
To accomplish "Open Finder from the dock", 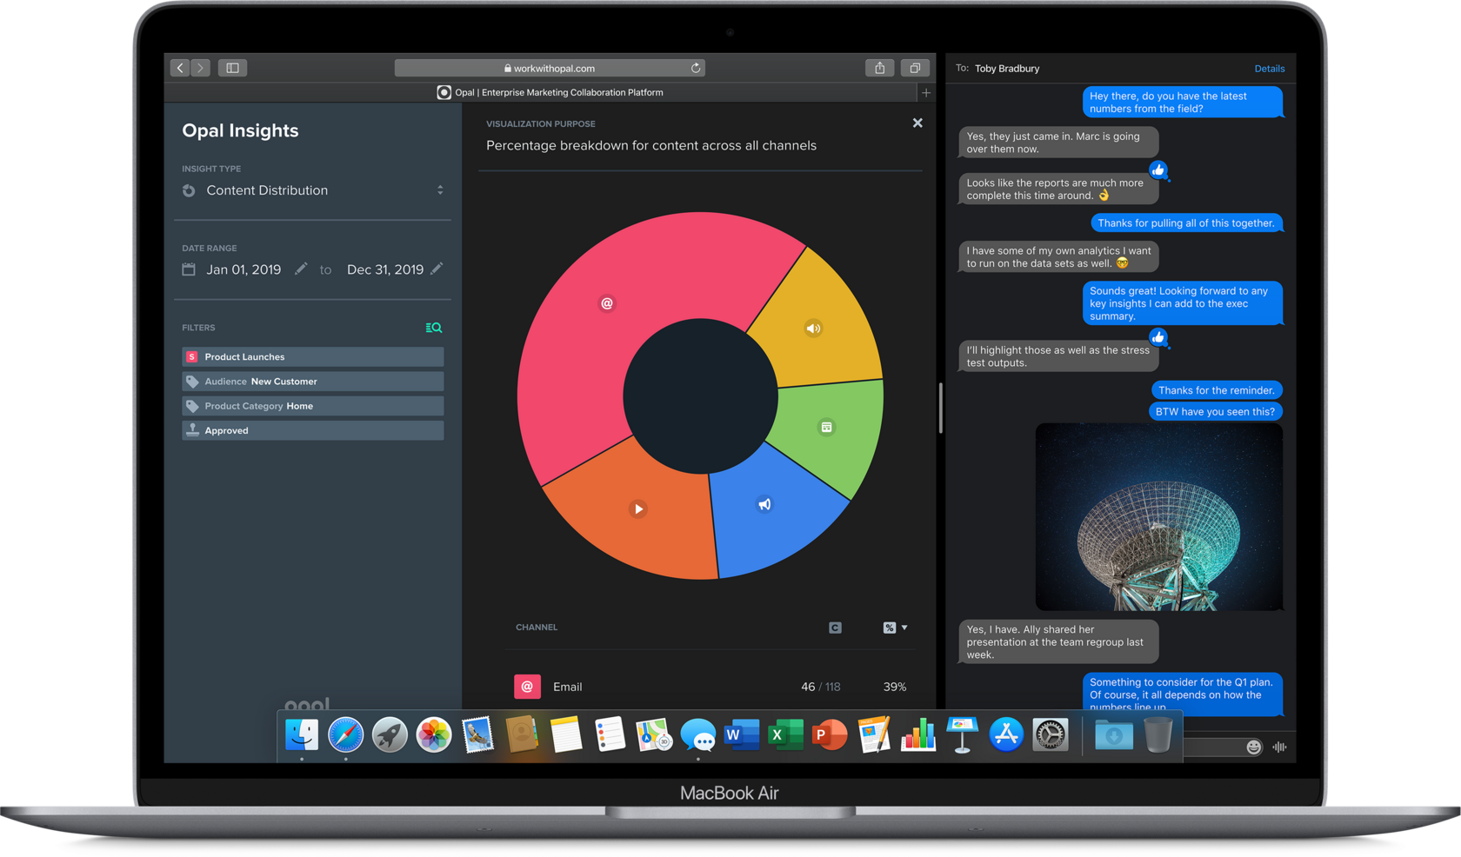I will [302, 735].
